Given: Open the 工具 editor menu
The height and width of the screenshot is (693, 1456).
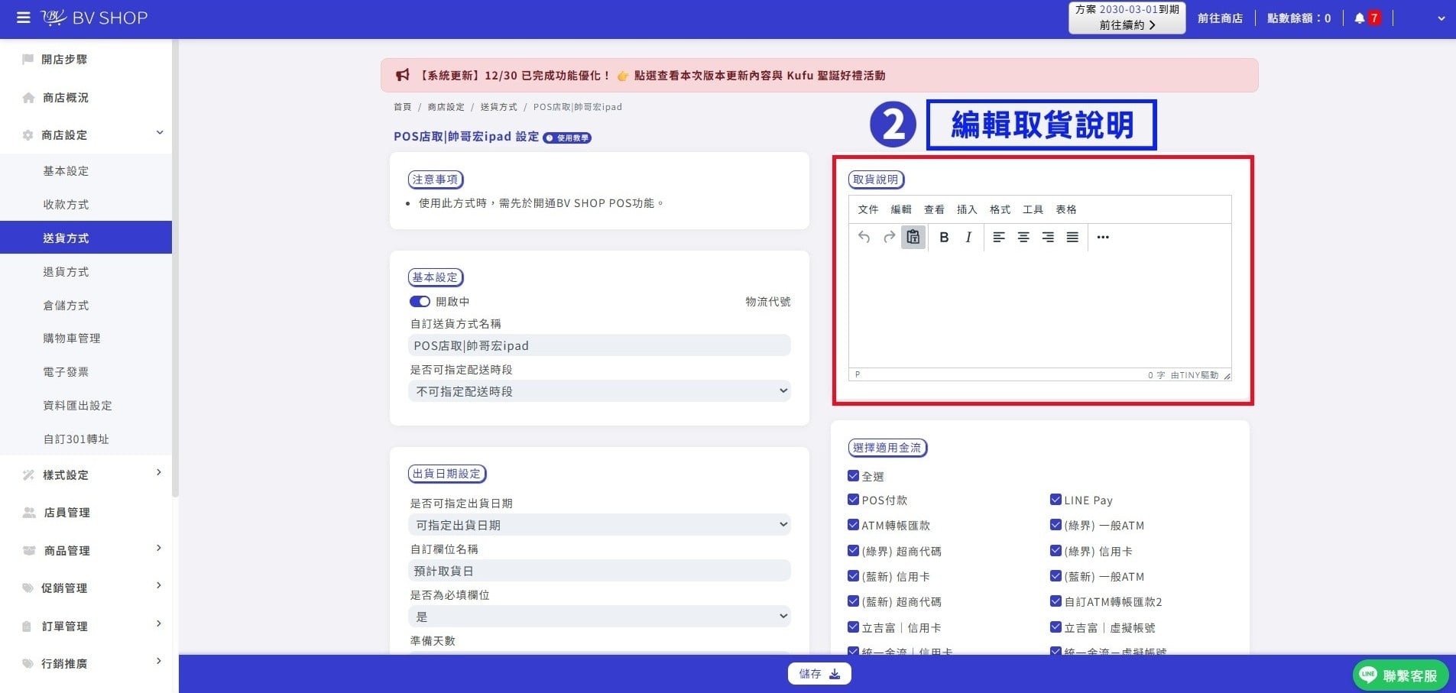Looking at the screenshot, I should pyautogui.click(x=1033, y=209).
